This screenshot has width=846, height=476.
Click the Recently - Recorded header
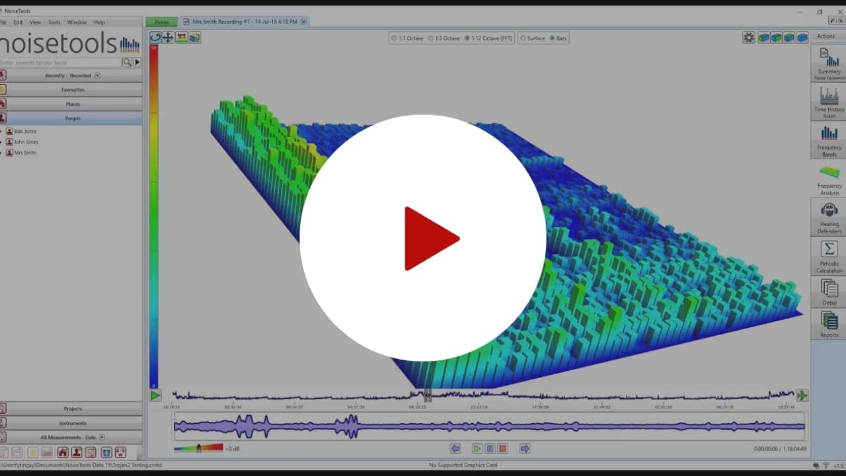point(71,75)
